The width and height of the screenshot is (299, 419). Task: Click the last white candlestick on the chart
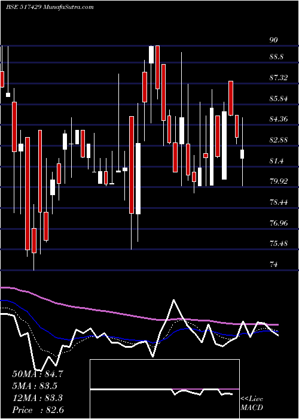tap(242, 154)
